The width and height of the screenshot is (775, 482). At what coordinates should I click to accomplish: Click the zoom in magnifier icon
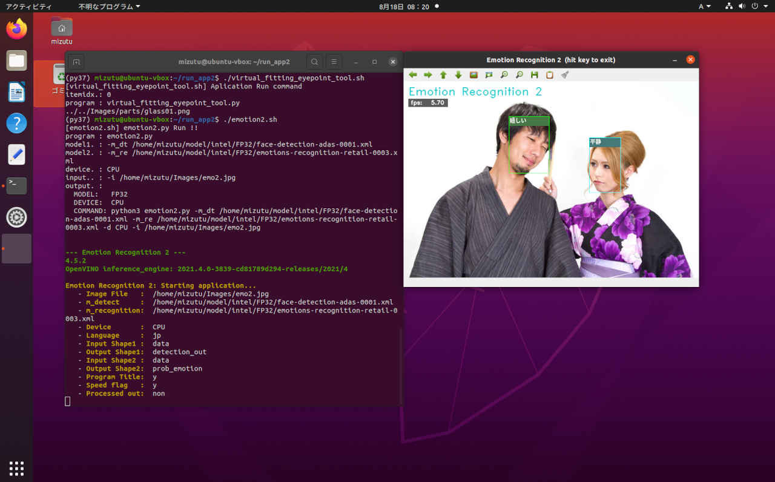[x=504, y=75]
